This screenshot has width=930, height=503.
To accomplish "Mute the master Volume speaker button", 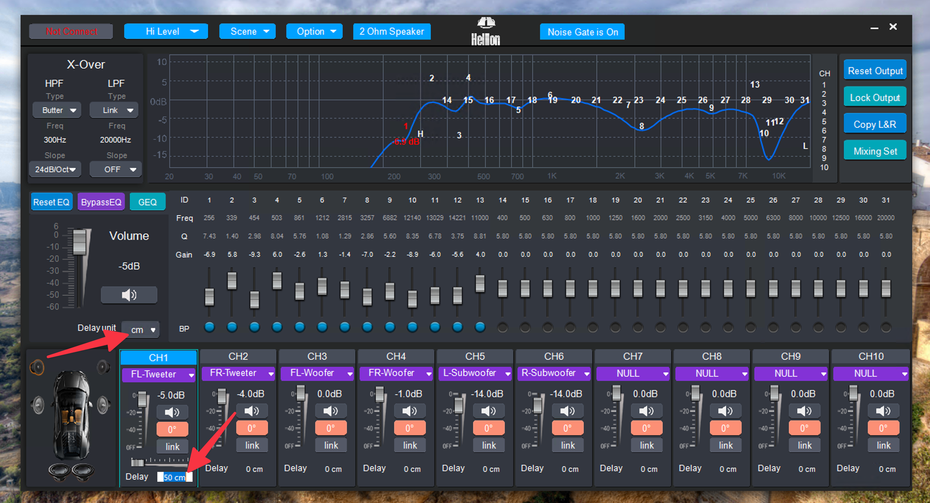I will (x=129, y=295).
